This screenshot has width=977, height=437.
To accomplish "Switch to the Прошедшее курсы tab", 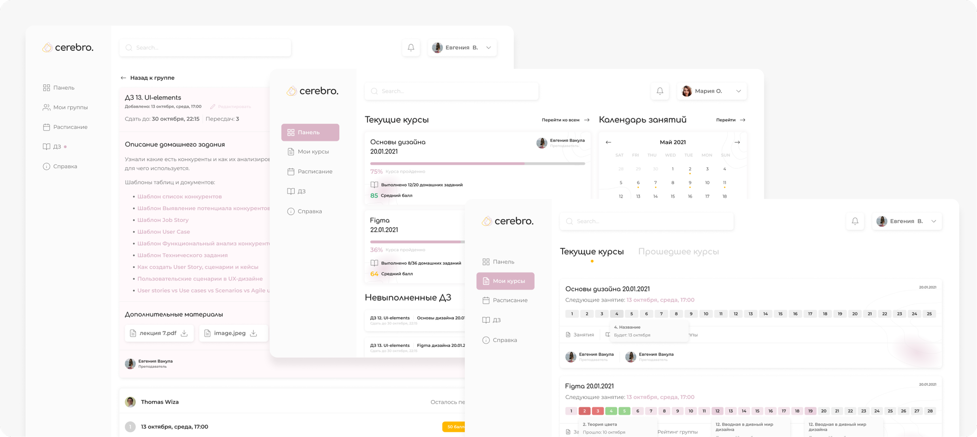I will (x=679, y=251).
